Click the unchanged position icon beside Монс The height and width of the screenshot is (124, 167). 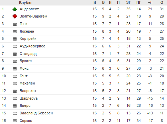15,69
